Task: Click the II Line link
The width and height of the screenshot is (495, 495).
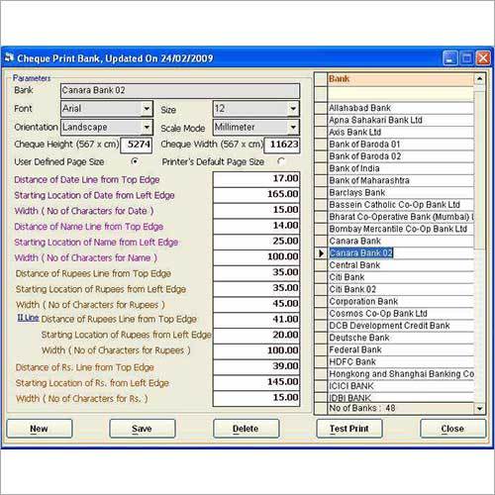Action: 28,318
